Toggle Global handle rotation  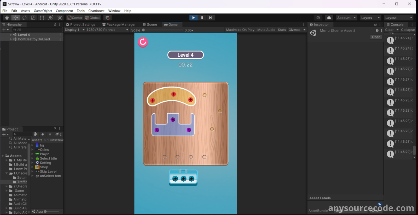[92, 18]
